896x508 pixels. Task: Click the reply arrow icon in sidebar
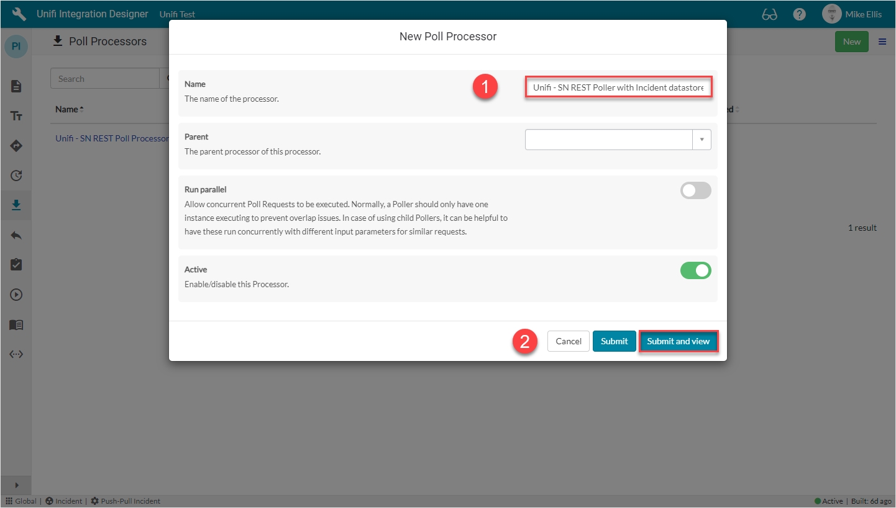pyautogui.click(x=16, y=235)
